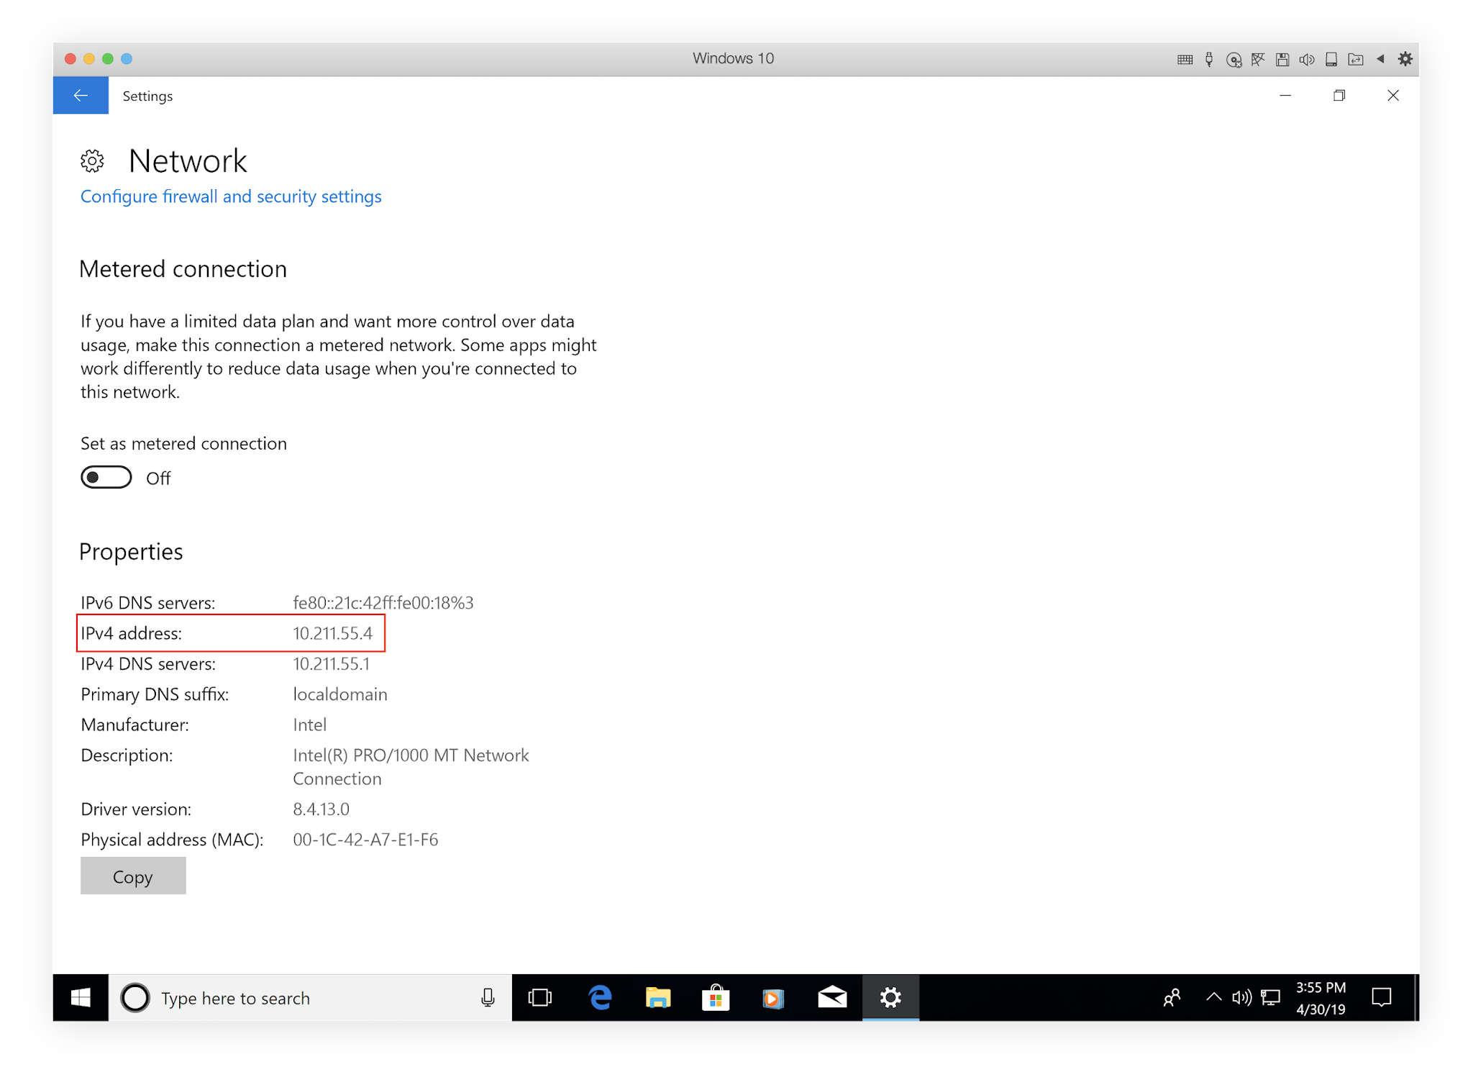Click taskbar volume speaker icon
The height and width of the screenshot is (1085, 1473).
[x=1241, y=998]
